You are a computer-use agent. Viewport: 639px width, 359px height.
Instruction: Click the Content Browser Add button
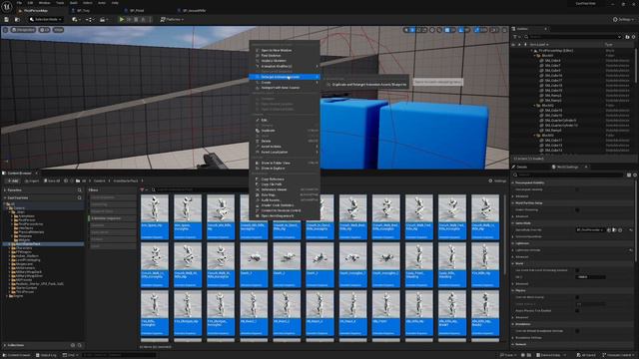(13, 180)
